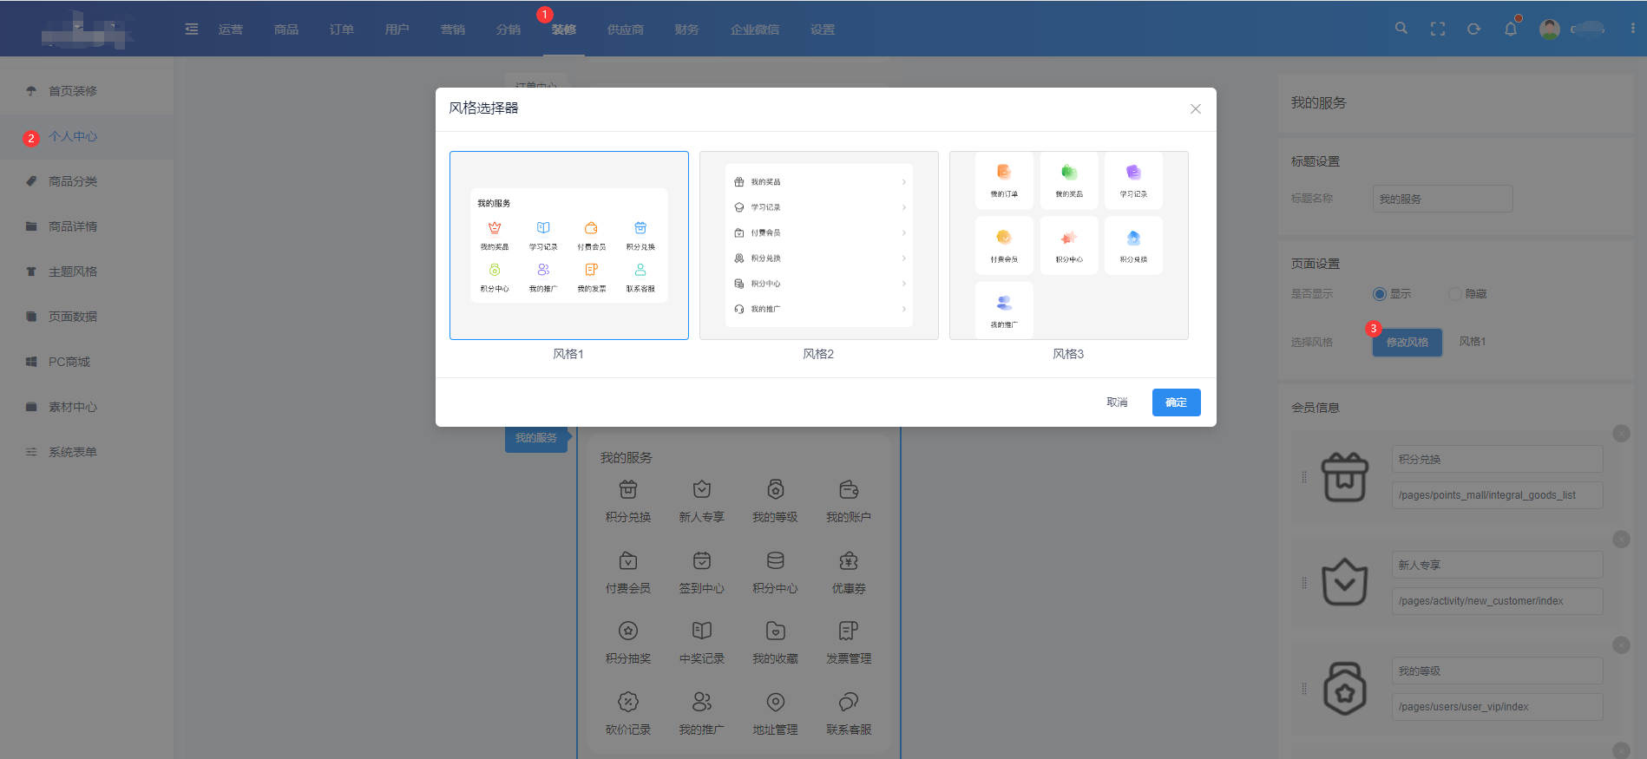Edit the 标题名称 input field
The height and width of the screenshot is (759, 1647).
tap(1443, 199)
